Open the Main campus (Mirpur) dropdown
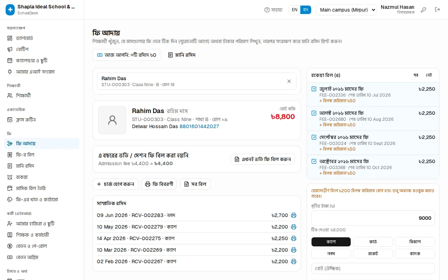Image resolution: width=448 pixels, height=280 pixels. point(346,10)
